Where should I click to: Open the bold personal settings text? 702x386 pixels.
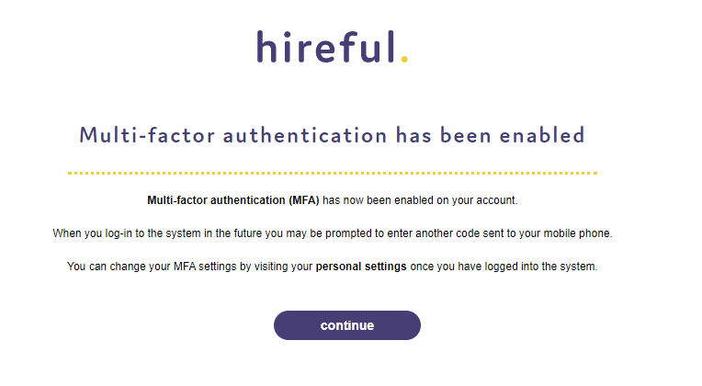pos(361,267)
